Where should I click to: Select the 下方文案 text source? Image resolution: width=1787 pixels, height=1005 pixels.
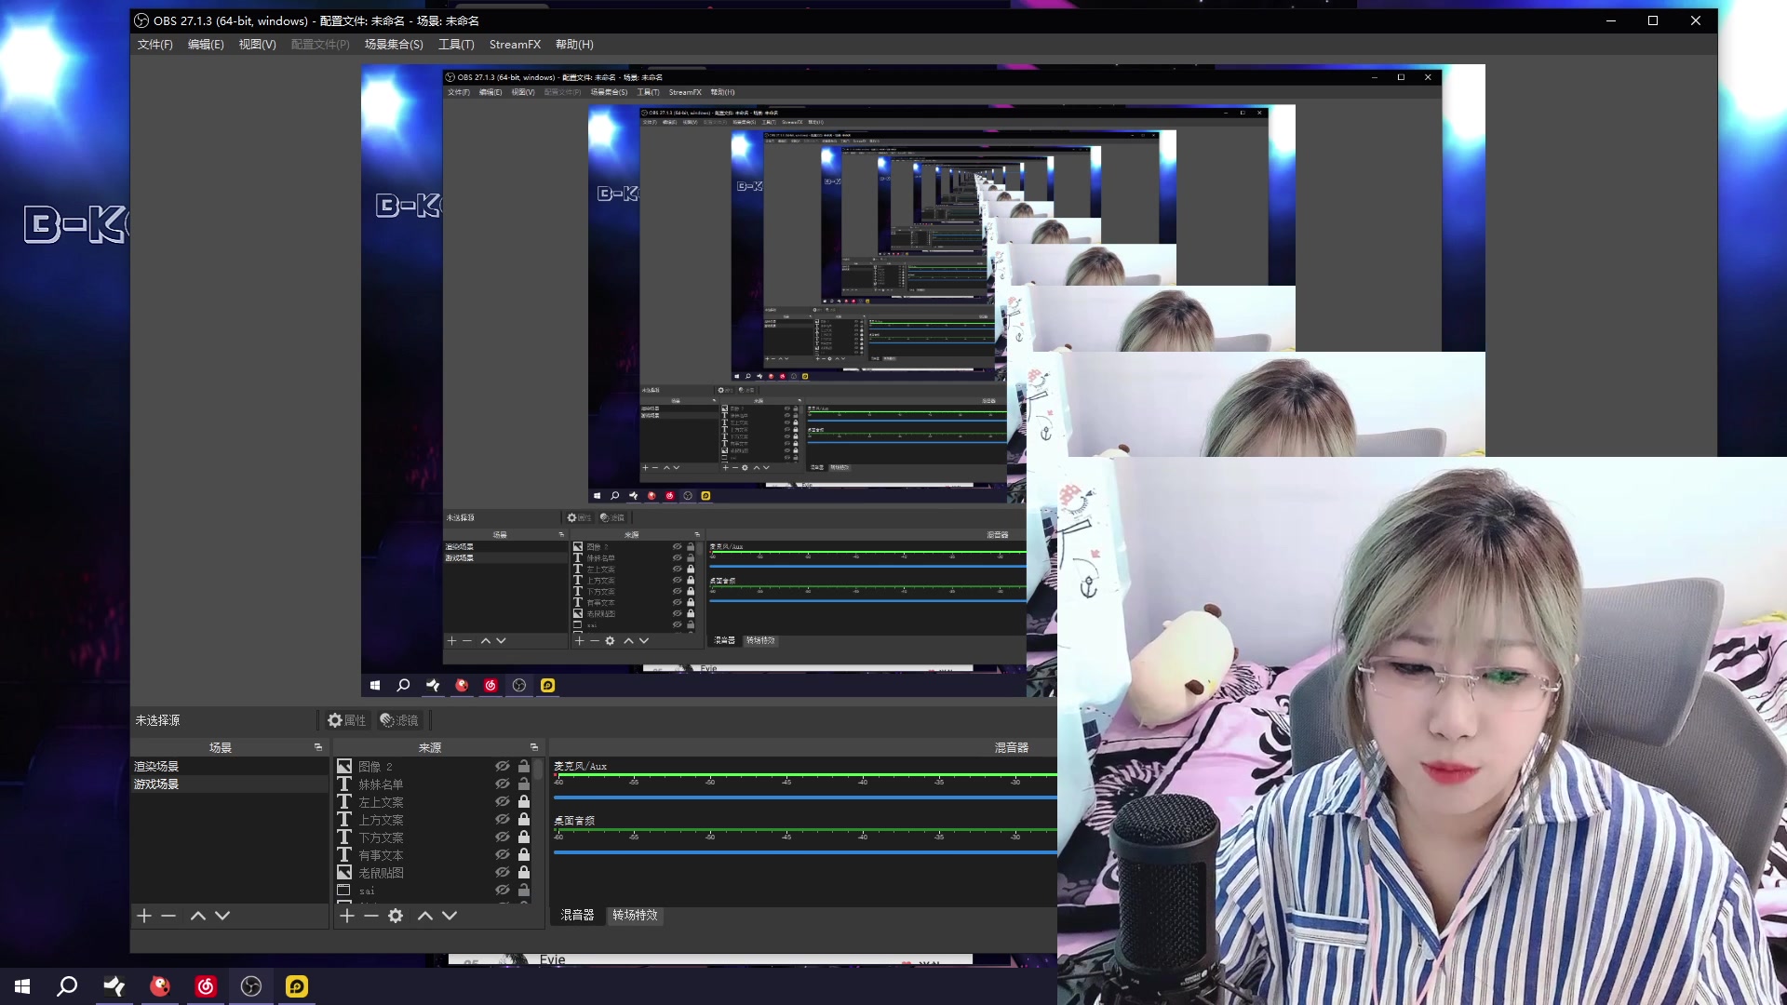(x=434, y=837)
